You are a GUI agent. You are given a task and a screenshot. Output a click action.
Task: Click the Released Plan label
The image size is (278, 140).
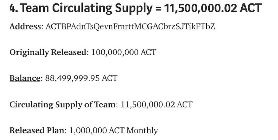click(37, 130)
